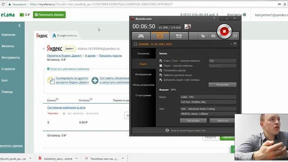The image size is (288, 162).
Task: Open format Настройки button at the bottom
Action: 193,121
